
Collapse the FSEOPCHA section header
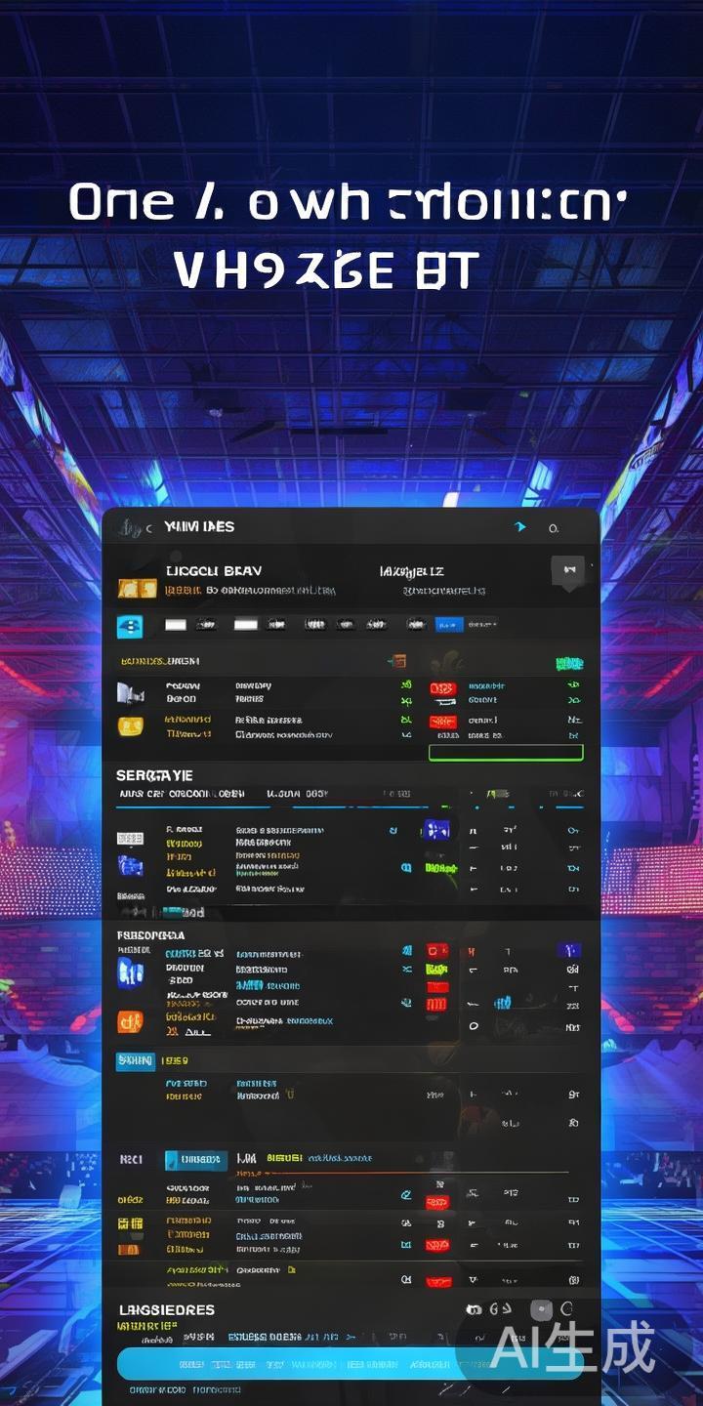pyautogui.click(x=151, y=934)
